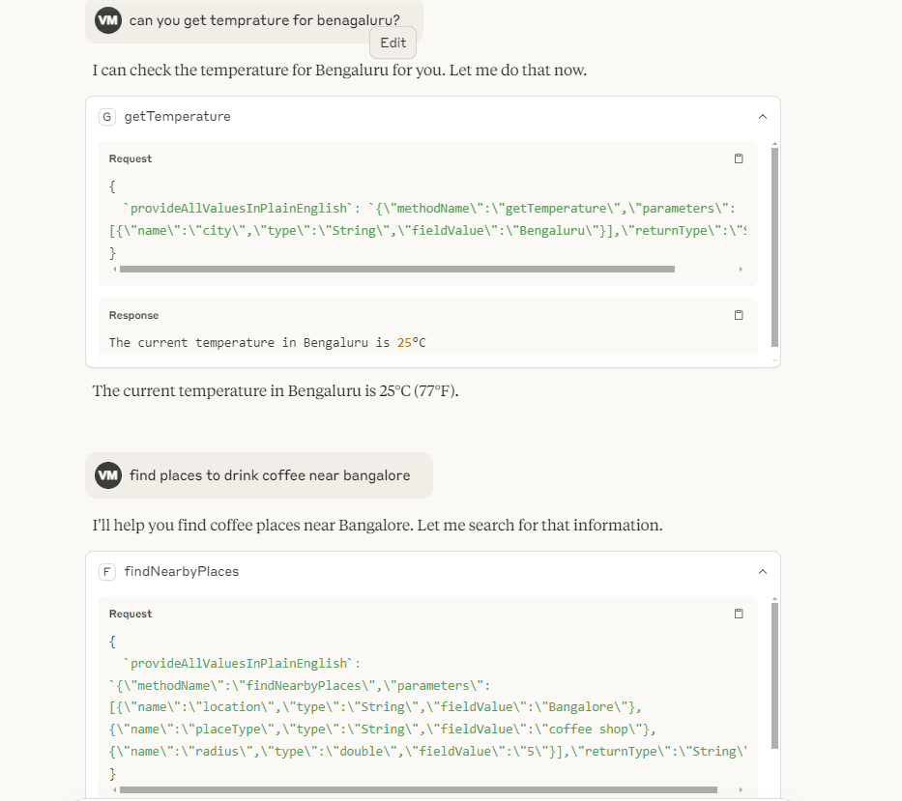Click the getTemperature header title
Screen dimensions: 902x801
(x=177, y=117)
